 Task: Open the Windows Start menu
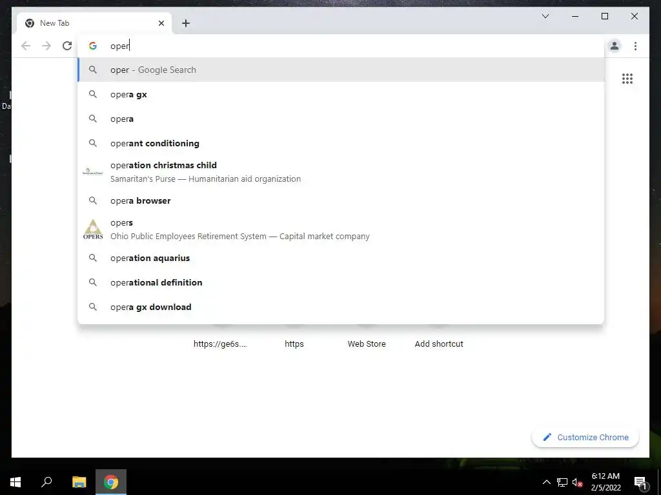tap(15, 482)
